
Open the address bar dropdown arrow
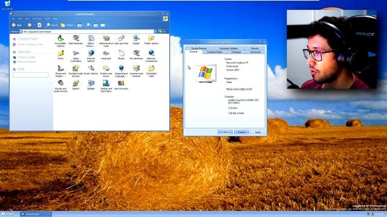[155, 31]
